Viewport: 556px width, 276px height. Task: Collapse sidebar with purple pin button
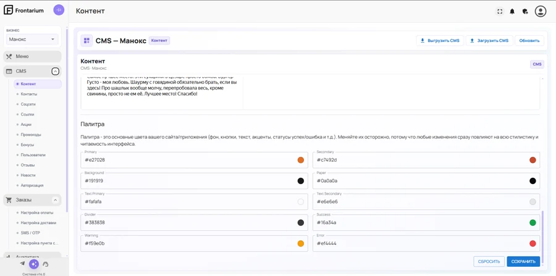pos(59,10)
